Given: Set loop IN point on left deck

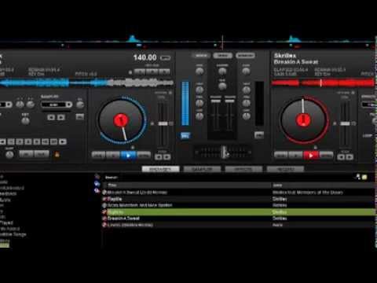Looking at the screenshot, I should (27, 154).
